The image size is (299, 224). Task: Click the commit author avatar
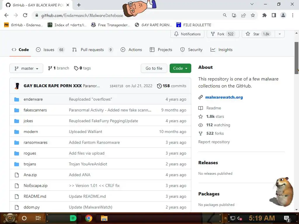tap(17, 86)
